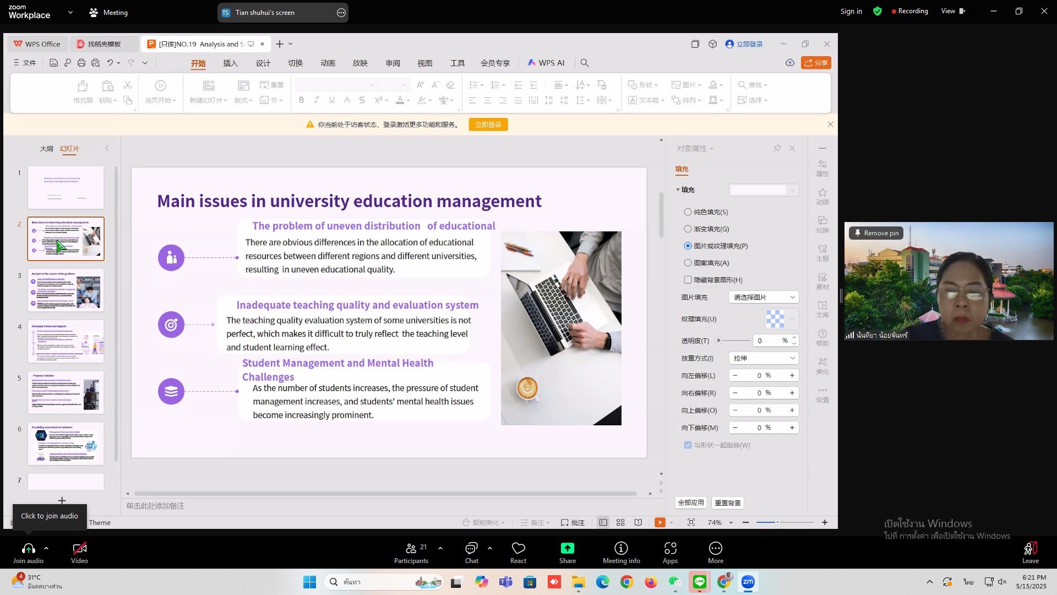Click Join audio in Zoom
This screenshot has height=595, width=1057.
tap(28, 553)
